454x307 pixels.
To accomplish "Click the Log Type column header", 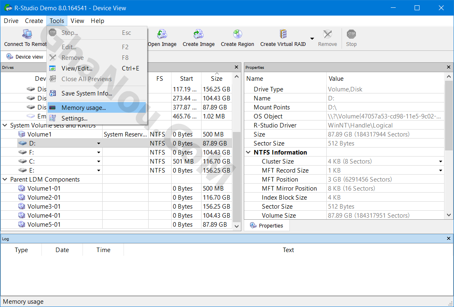I will [21, 250].
